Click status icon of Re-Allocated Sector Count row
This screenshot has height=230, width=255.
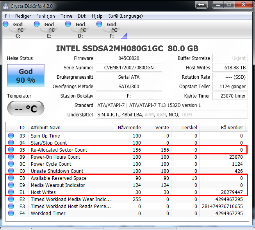coord(11,150)
